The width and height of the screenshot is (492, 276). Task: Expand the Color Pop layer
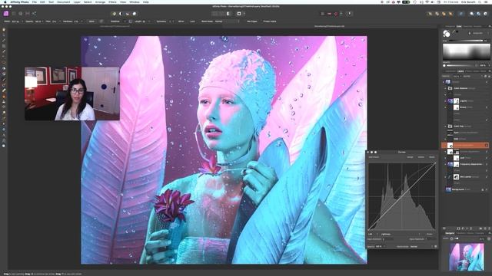pyautogui.click(x=445, y=127)
